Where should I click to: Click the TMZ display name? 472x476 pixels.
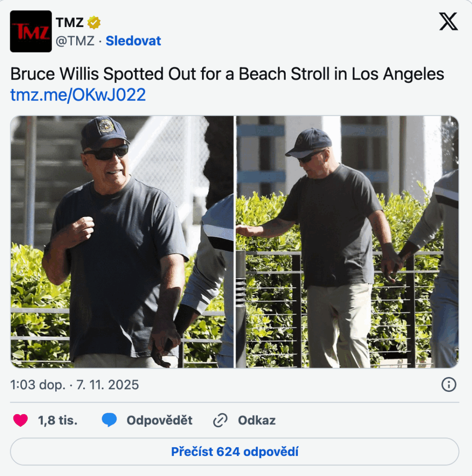pos(70,22)
